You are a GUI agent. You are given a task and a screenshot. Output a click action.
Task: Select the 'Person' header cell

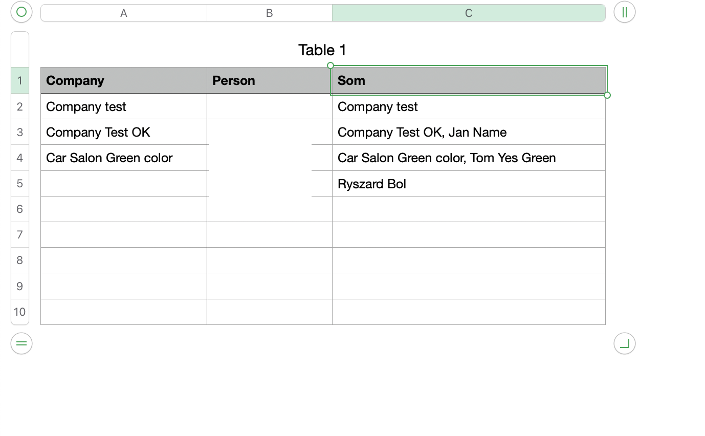tap(270, 80)
